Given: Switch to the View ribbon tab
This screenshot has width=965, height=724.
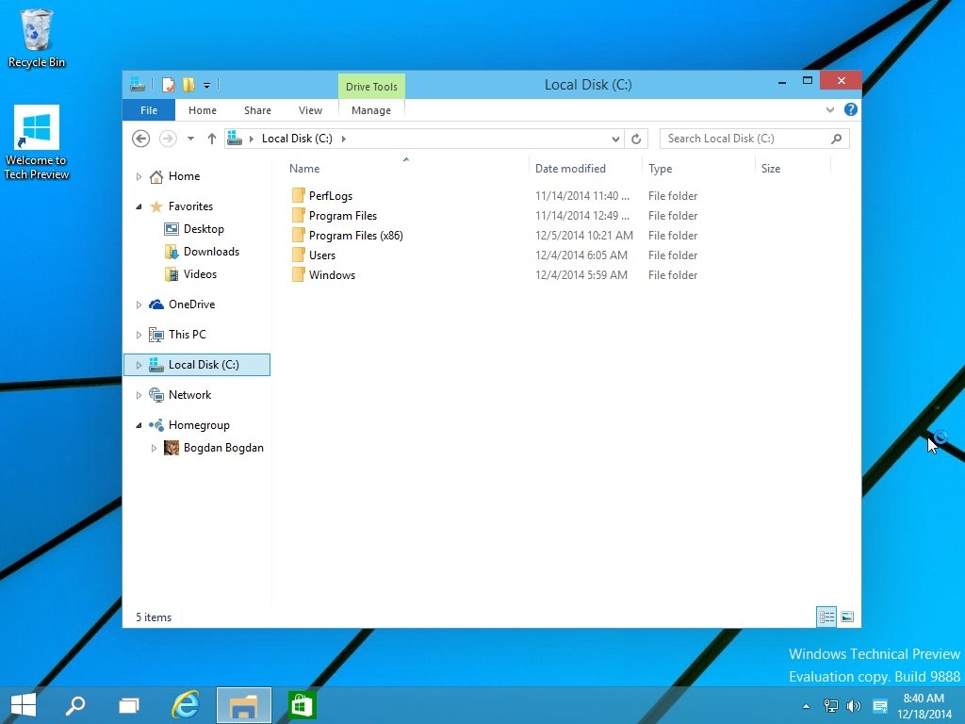Looking at the screenshot, I should [310, 110].
